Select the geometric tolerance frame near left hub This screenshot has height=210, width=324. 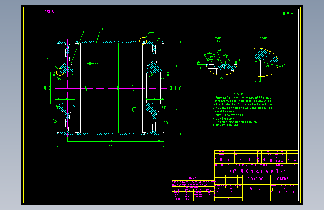94,64
